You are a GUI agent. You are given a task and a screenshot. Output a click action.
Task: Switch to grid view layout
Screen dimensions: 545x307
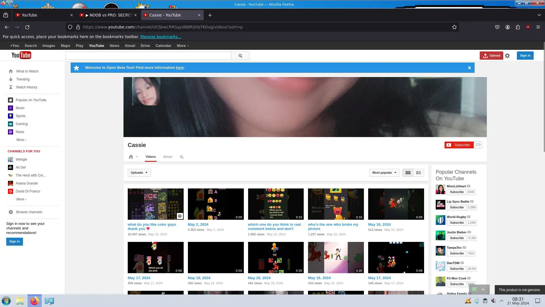pyautogui.click(x=408, y=173)
